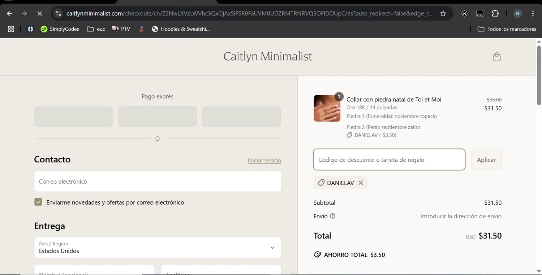The width and height of the screenshot is (542, 275).
Task: Click the scrollbar down arrow
Action: pyautogui.click(x=539, y=271)
